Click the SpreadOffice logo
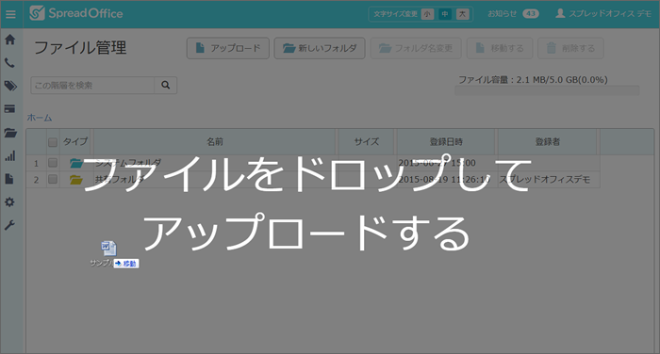660x354 pixels. 76,13
